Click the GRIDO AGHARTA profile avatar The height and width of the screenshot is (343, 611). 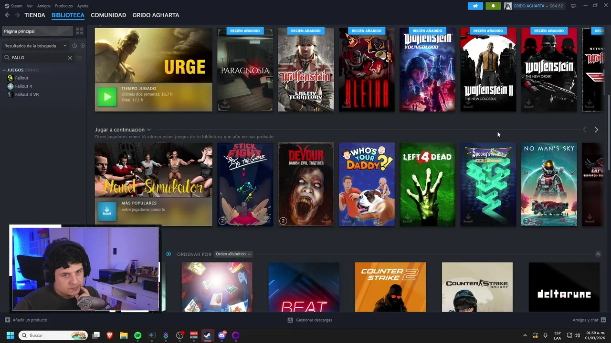(x=508, y=6)
